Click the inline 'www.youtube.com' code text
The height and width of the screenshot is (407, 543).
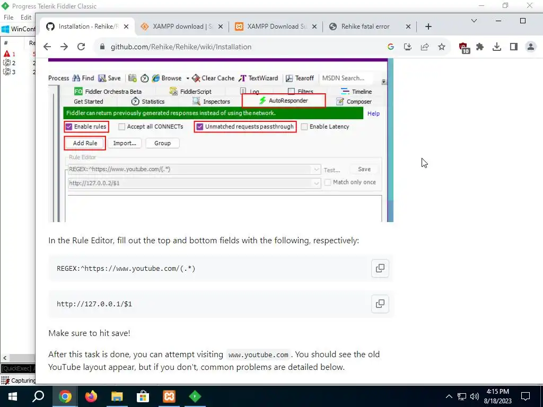click(258, 355)
